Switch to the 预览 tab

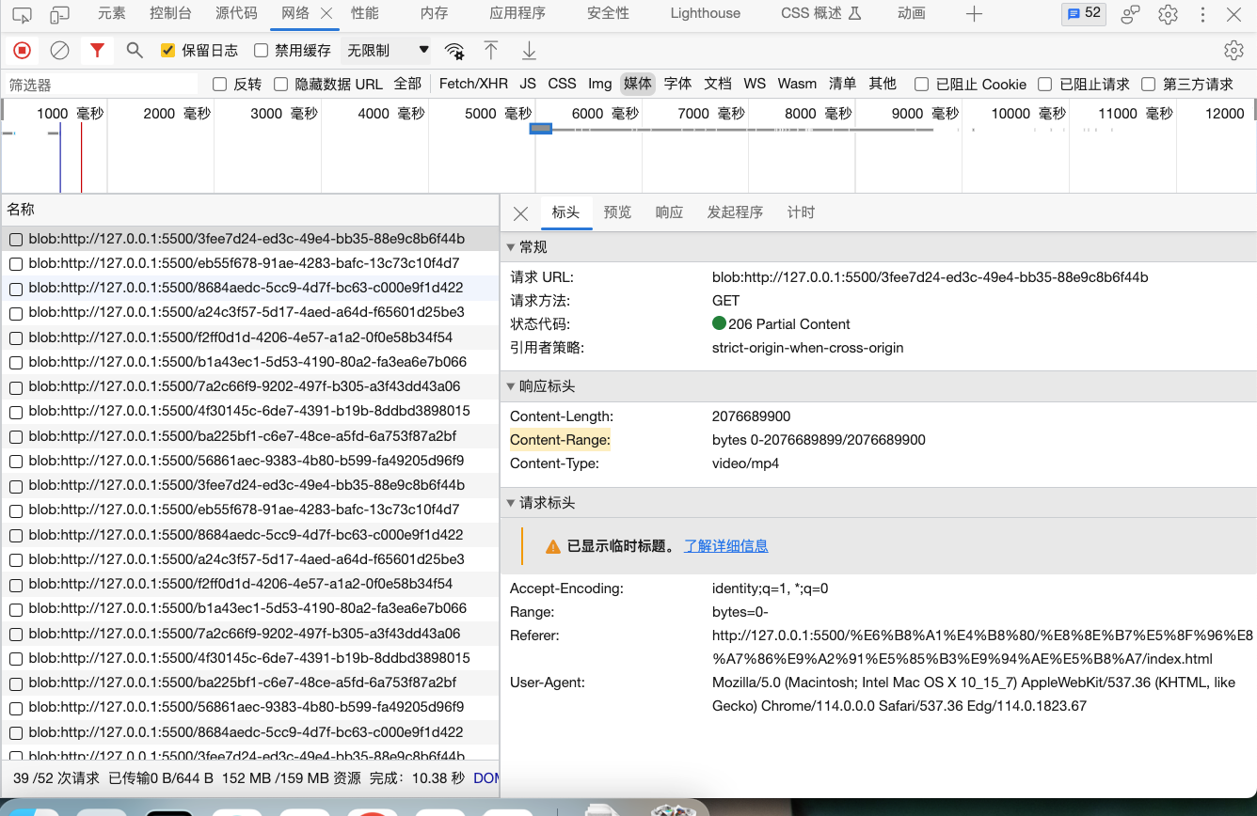click(617, 212)
